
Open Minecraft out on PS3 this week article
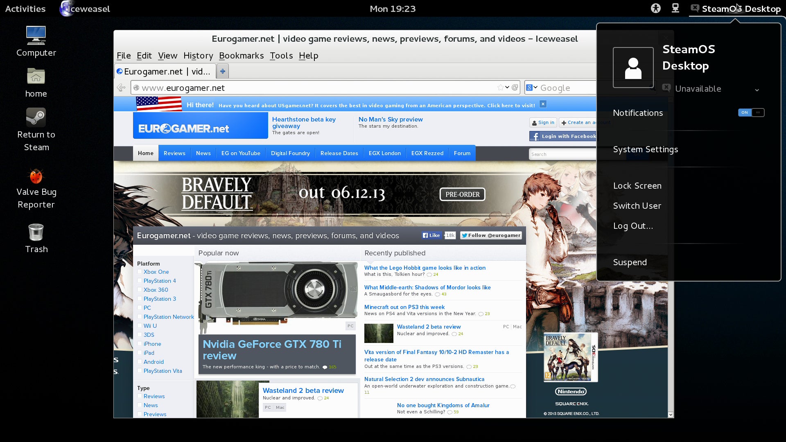point(404,307)
